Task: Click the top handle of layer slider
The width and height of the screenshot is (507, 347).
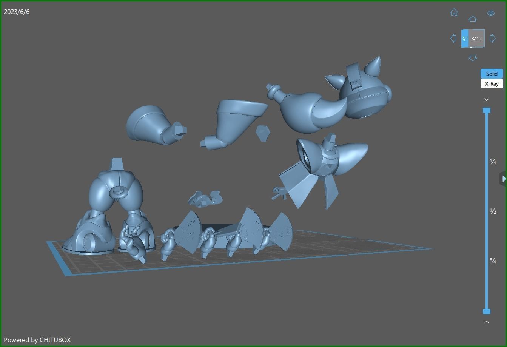Action: point(487,110)
